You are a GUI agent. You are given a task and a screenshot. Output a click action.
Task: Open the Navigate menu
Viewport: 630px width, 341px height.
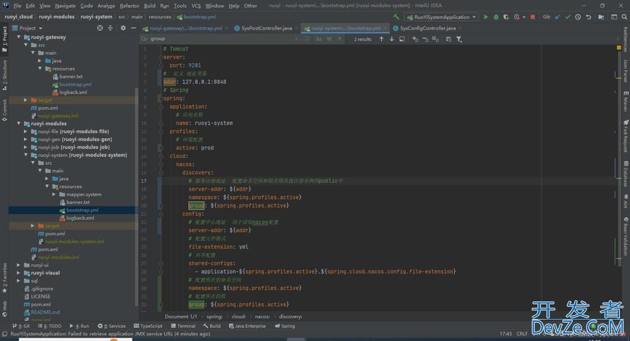pyautogui.click(x=65, y=6)
